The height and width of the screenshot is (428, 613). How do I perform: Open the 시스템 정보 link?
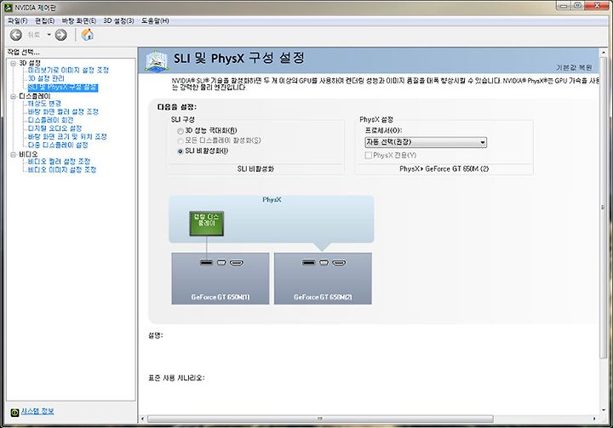(37, 411)
